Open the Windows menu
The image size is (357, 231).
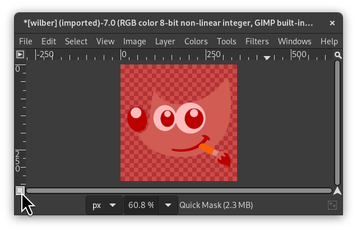tap(294, 41)
